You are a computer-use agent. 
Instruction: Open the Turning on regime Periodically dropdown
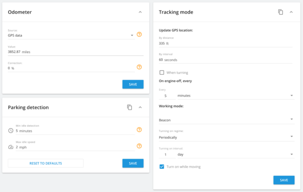tap(226, 137)
